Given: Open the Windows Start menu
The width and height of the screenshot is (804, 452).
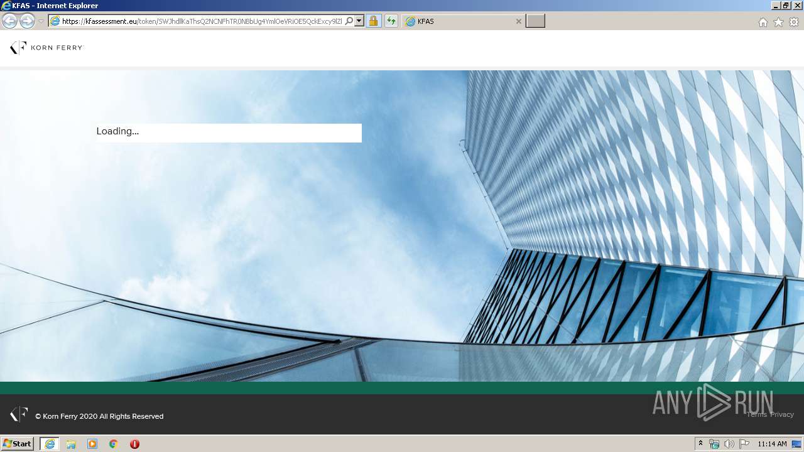Looking at the screenshot, I should click(x=17, y=444).
